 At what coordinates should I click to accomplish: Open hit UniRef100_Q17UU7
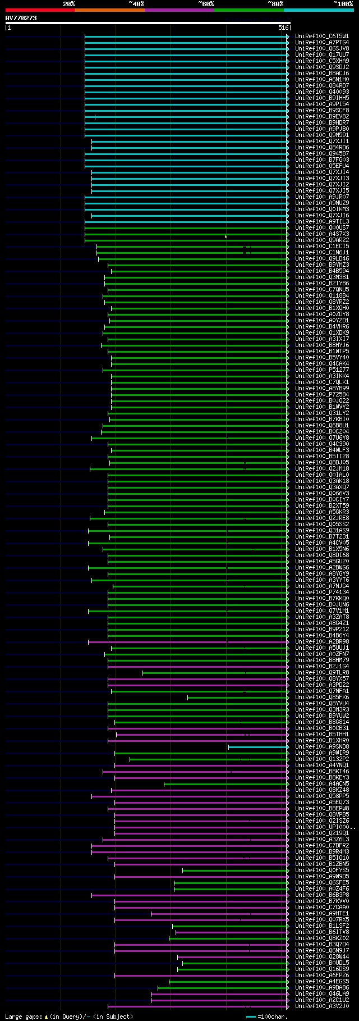[322, 55]
